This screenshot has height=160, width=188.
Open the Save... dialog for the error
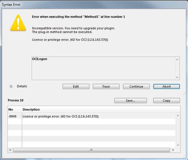[x=130, y=101]
